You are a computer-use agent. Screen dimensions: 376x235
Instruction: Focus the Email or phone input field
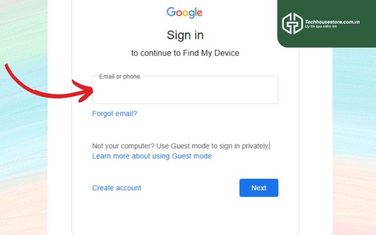tap(185, 90)
